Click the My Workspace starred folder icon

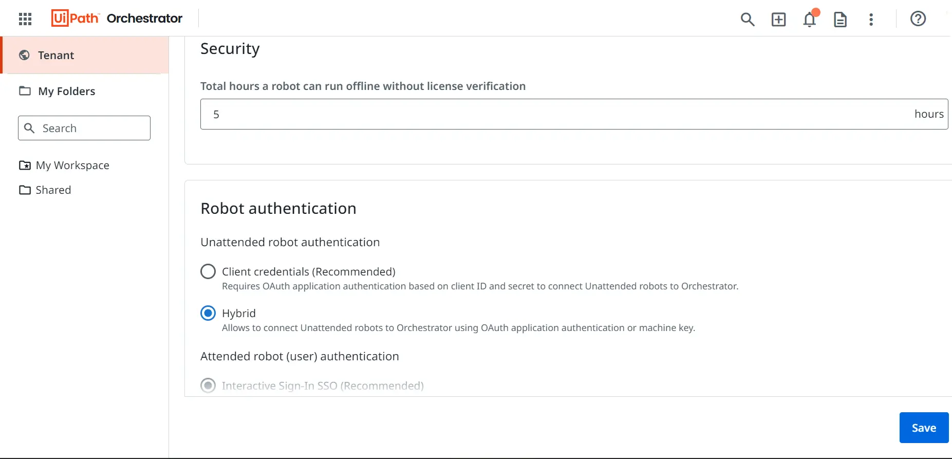tap(25, 166)
